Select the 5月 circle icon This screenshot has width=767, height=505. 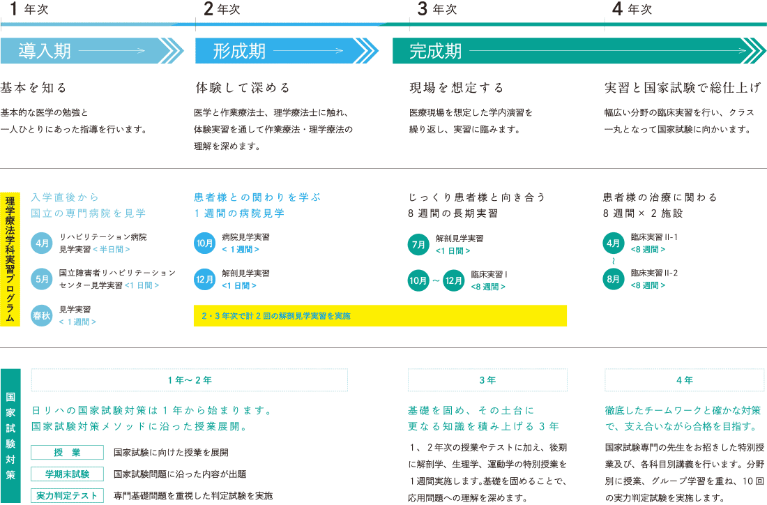pyautogui.click(x=42, y=279)
